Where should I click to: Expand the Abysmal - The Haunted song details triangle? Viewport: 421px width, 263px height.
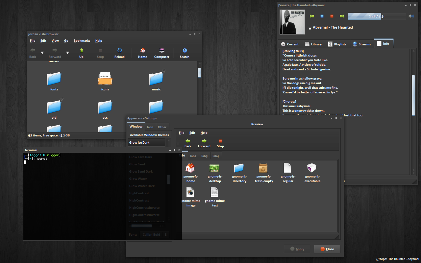tap(310, 29)
